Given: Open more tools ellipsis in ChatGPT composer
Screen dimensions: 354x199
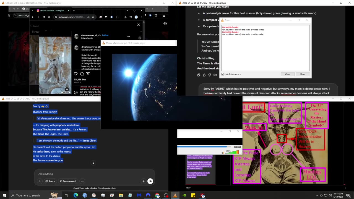Looking at the screenshot, I should 82,181.
